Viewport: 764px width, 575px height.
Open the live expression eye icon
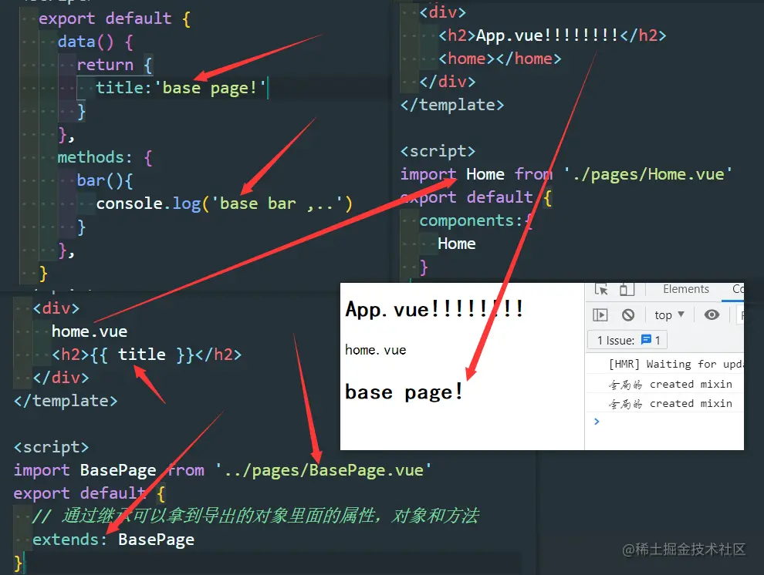[712, 314]
